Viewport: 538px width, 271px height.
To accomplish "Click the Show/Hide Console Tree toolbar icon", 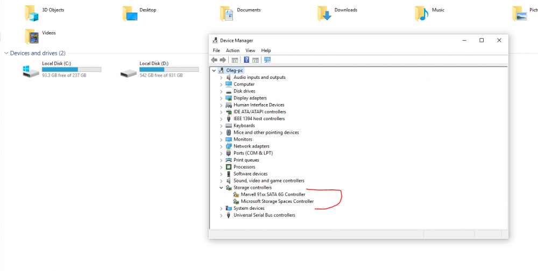I will click(235, 60).
